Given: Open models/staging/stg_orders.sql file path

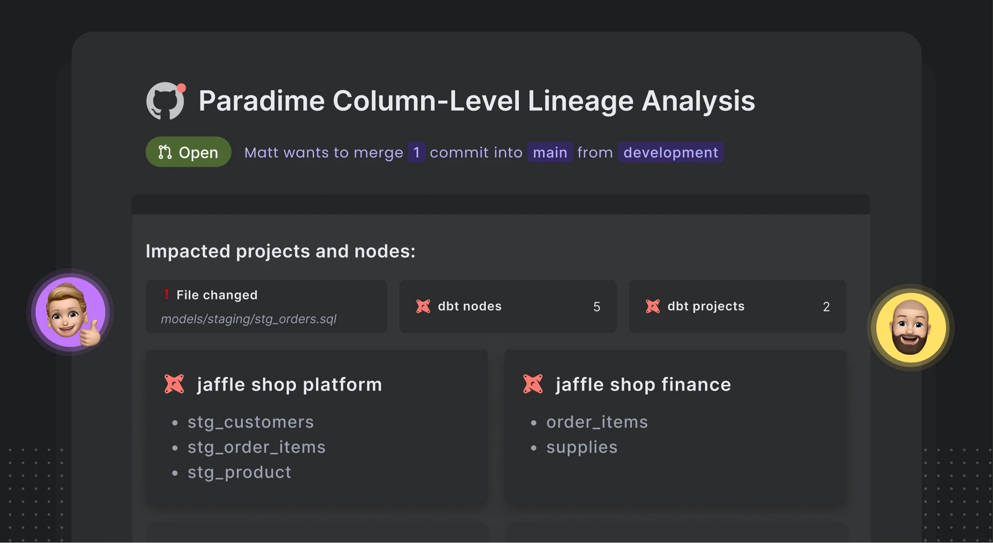Looking at the screenshot, I should tap(248, 319).
